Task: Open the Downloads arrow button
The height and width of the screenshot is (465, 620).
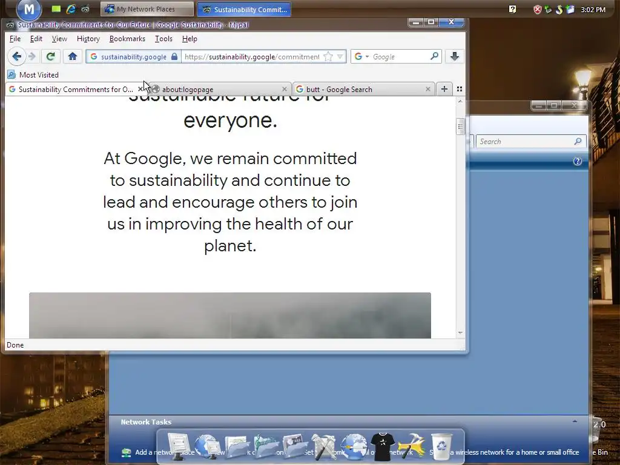Action: pos(454,56)
